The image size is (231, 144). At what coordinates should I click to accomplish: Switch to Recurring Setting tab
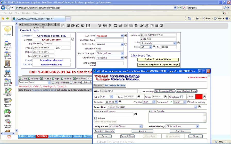coord(115,86)
